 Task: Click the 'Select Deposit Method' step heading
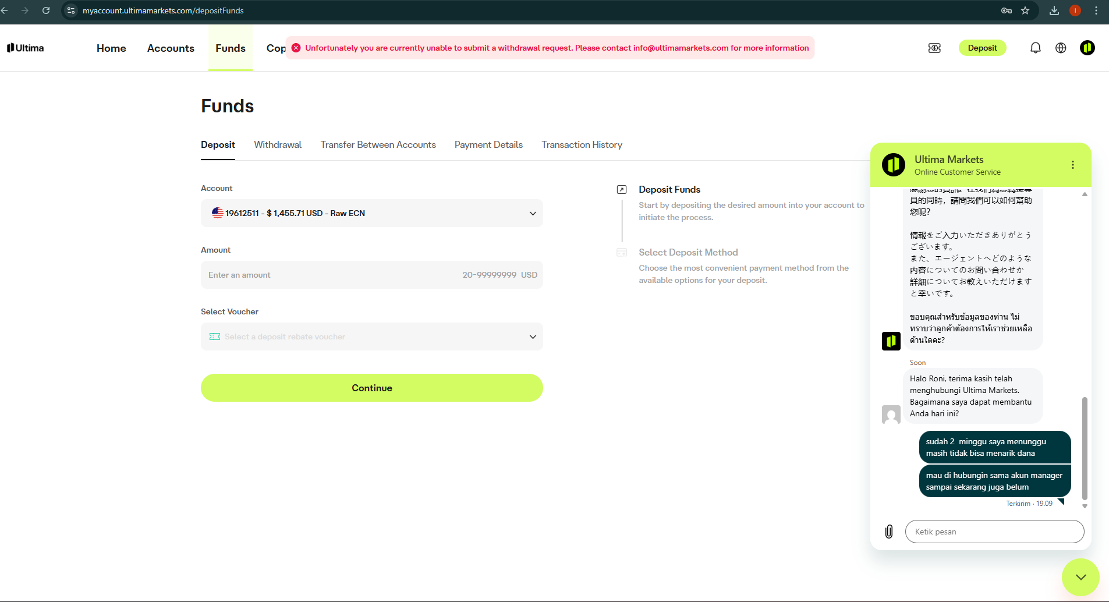point(688,252)
